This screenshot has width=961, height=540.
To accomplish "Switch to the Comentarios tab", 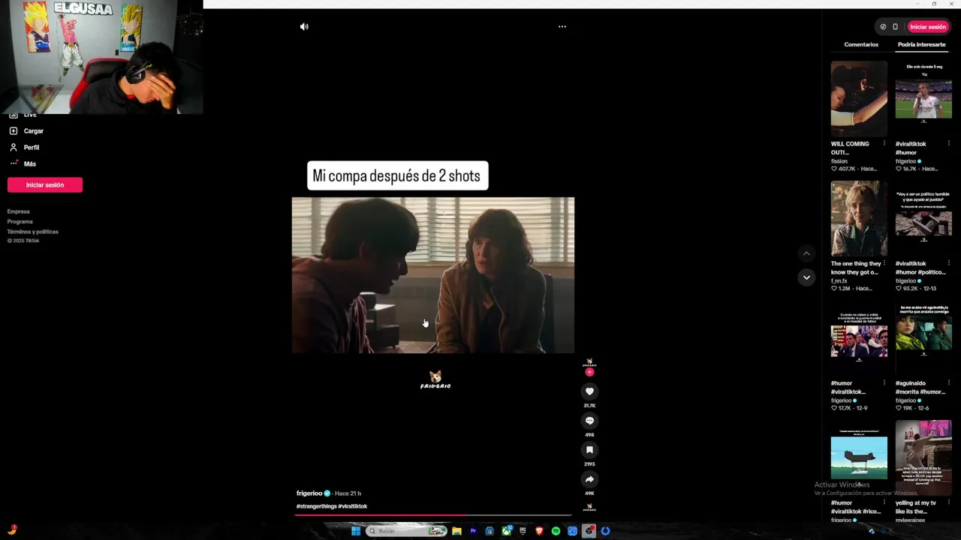I will coord(861,44).
